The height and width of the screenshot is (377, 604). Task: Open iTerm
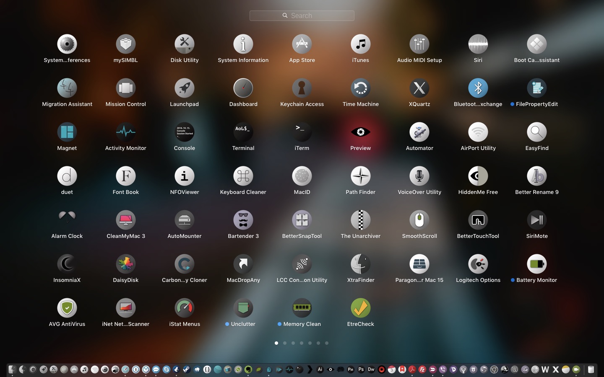(x=302, y=132)
